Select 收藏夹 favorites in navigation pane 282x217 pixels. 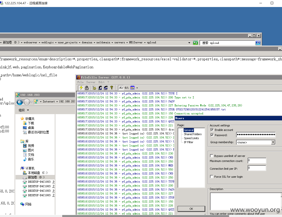(27, 119)
